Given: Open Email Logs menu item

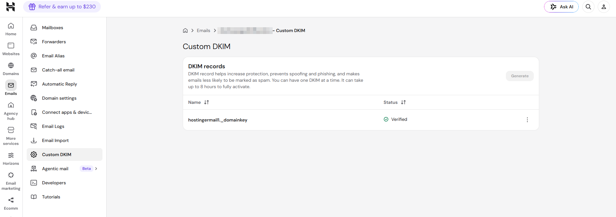Looking at the screenshot, I should (x=65, y=126).
